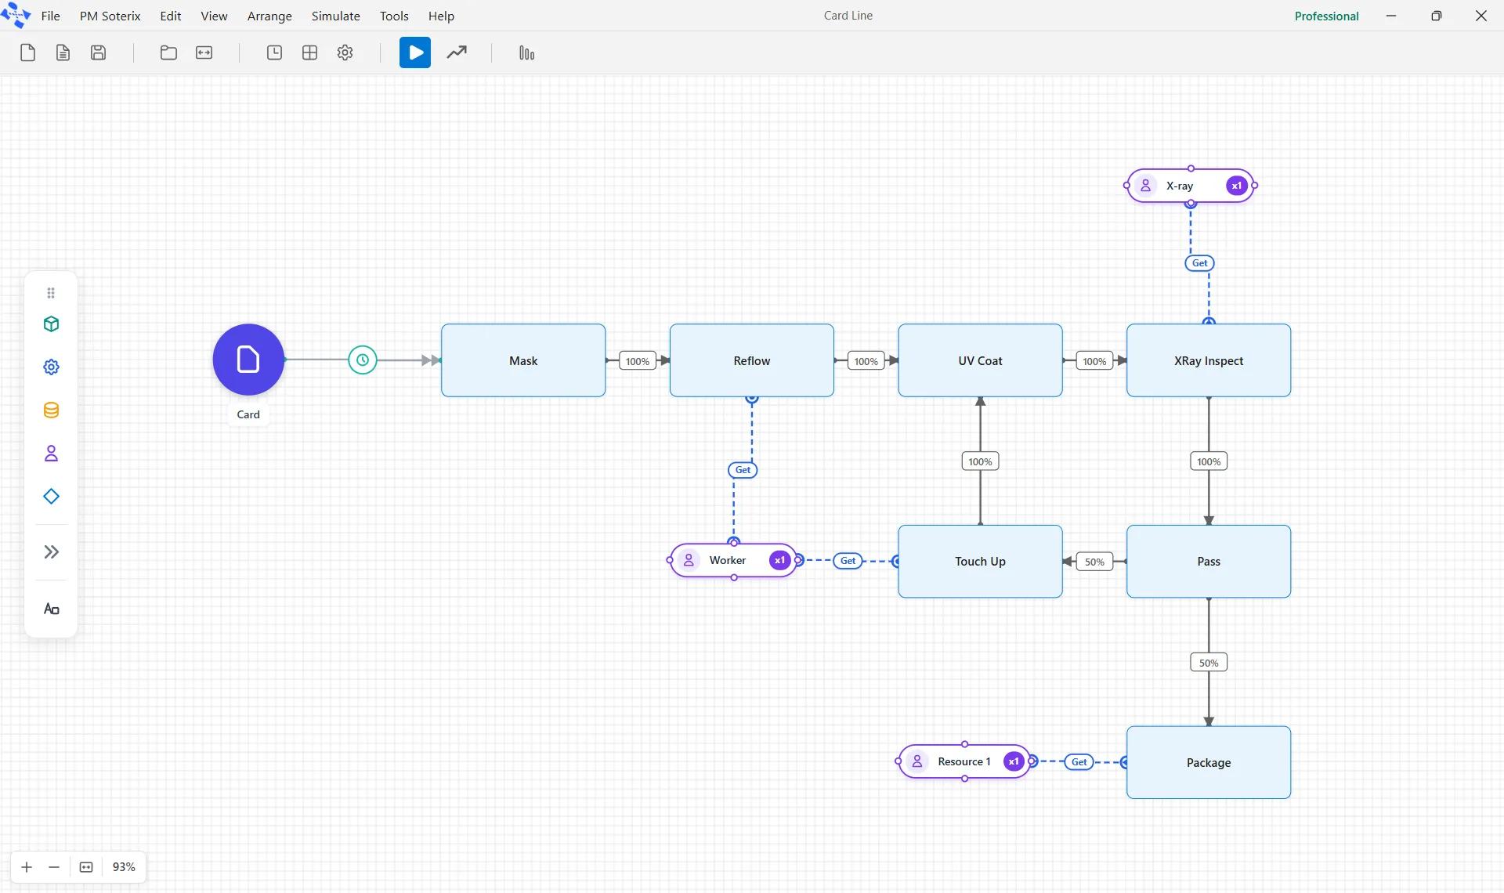Image resolution: width=1504 pixels, height=893 pixels.
Task: Select the Package activity box
Action: click(x=1209, y=762)
